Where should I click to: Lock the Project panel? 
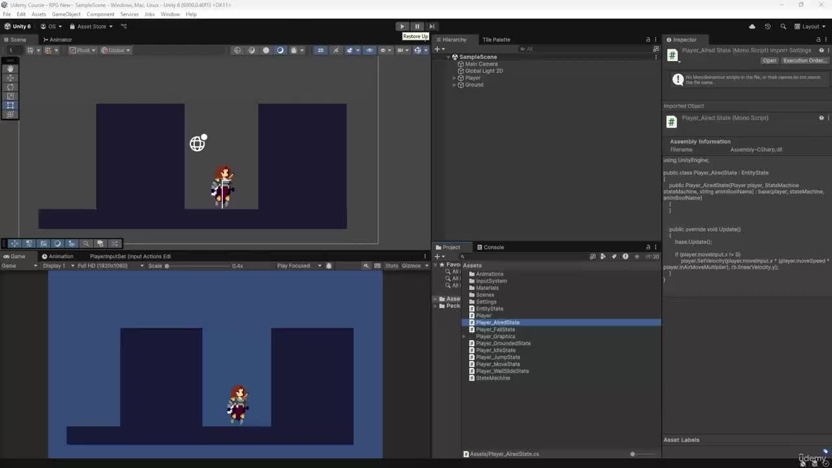click(x=648, y=247)
